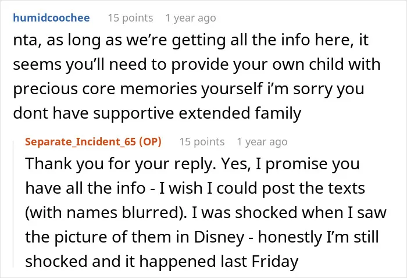Click the '(OP)' tag beside the username

[150, 142]
